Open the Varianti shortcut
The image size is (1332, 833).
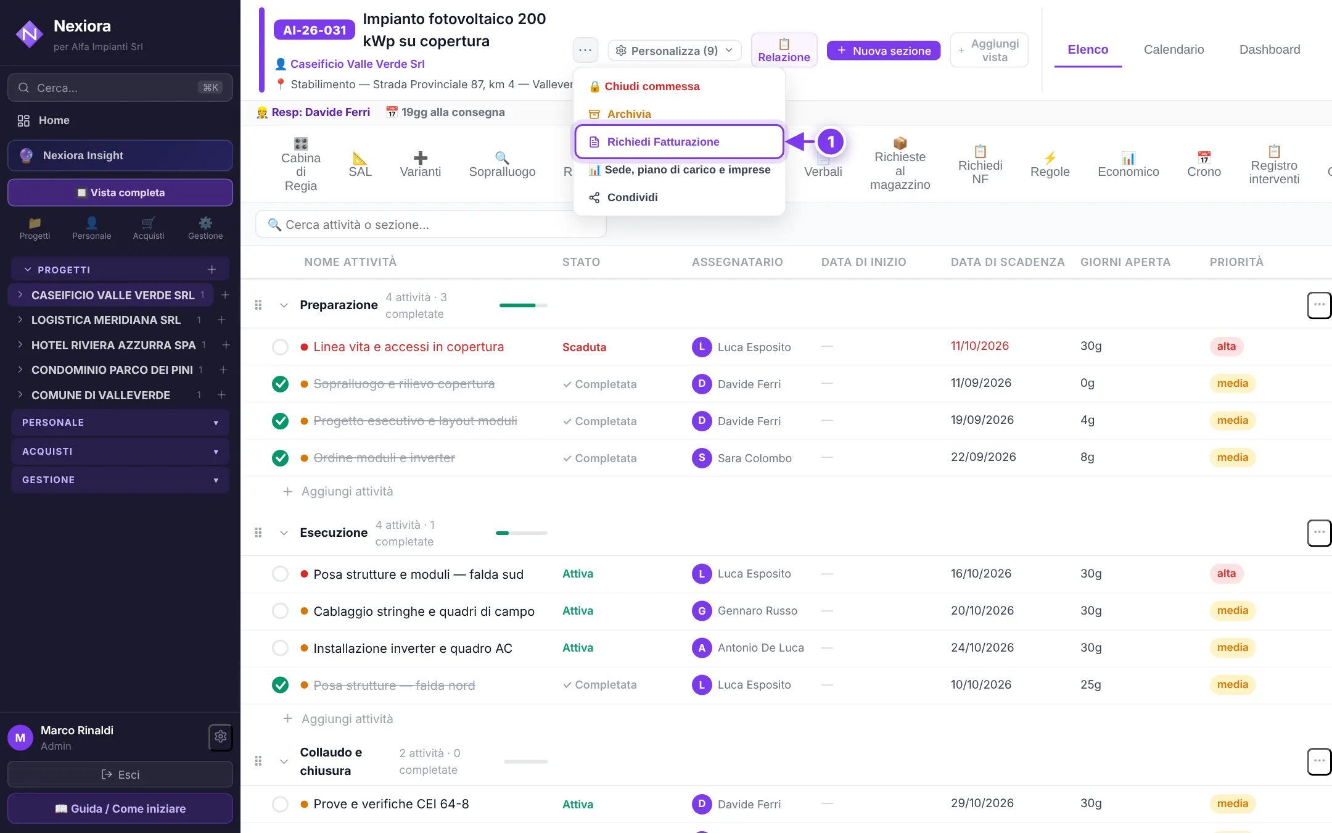[420, 164]
